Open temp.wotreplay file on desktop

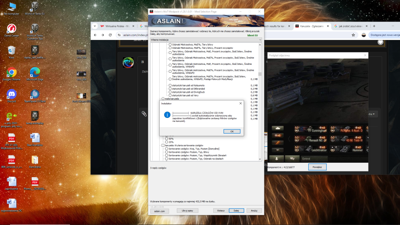[x=35, y=118]
